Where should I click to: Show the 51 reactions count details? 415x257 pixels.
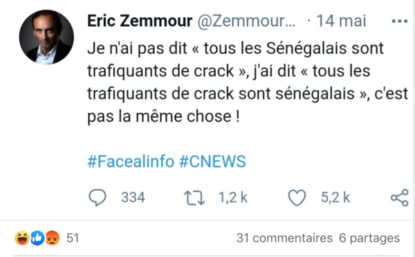[x=73, y=238]
